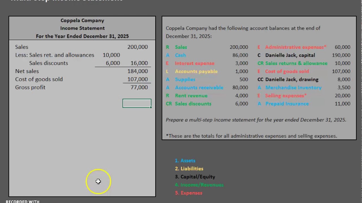The width and height of the screenshot is (362, 203).
Task: Click the 77,000 gross profit value
Action: tap(139, 87)
